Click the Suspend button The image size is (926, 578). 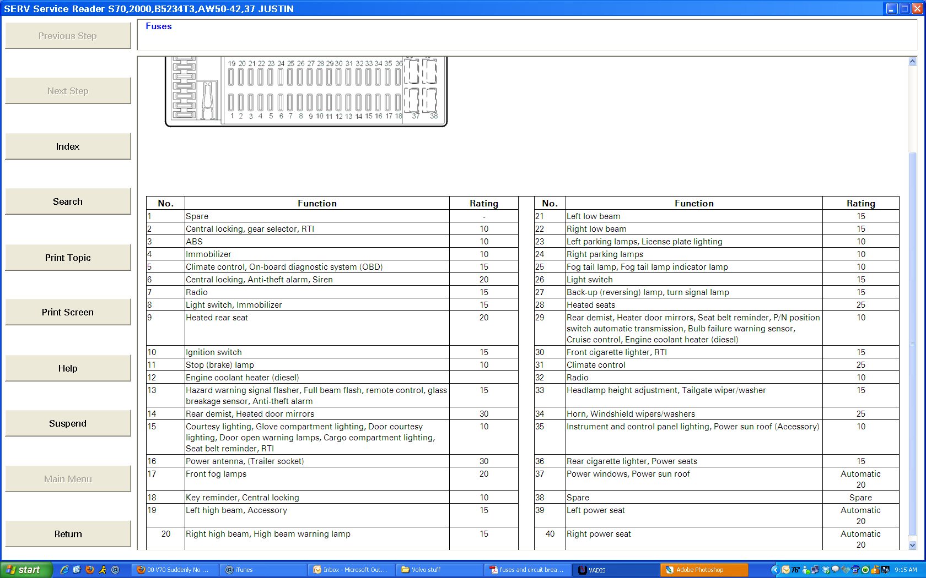coord(68,423)
